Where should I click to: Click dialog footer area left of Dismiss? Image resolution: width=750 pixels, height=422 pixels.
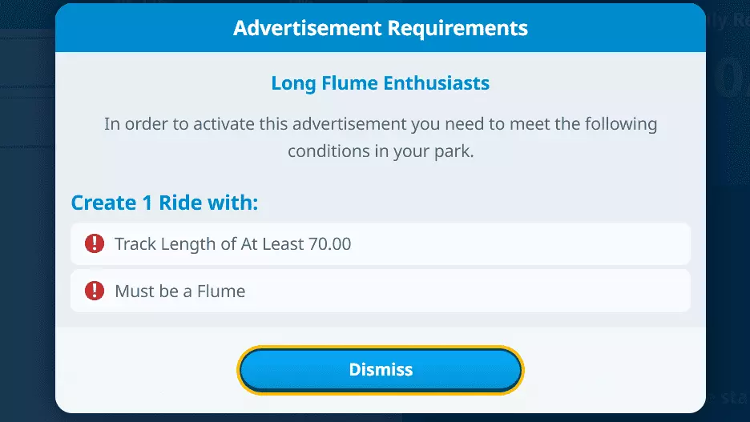point(144,370)
